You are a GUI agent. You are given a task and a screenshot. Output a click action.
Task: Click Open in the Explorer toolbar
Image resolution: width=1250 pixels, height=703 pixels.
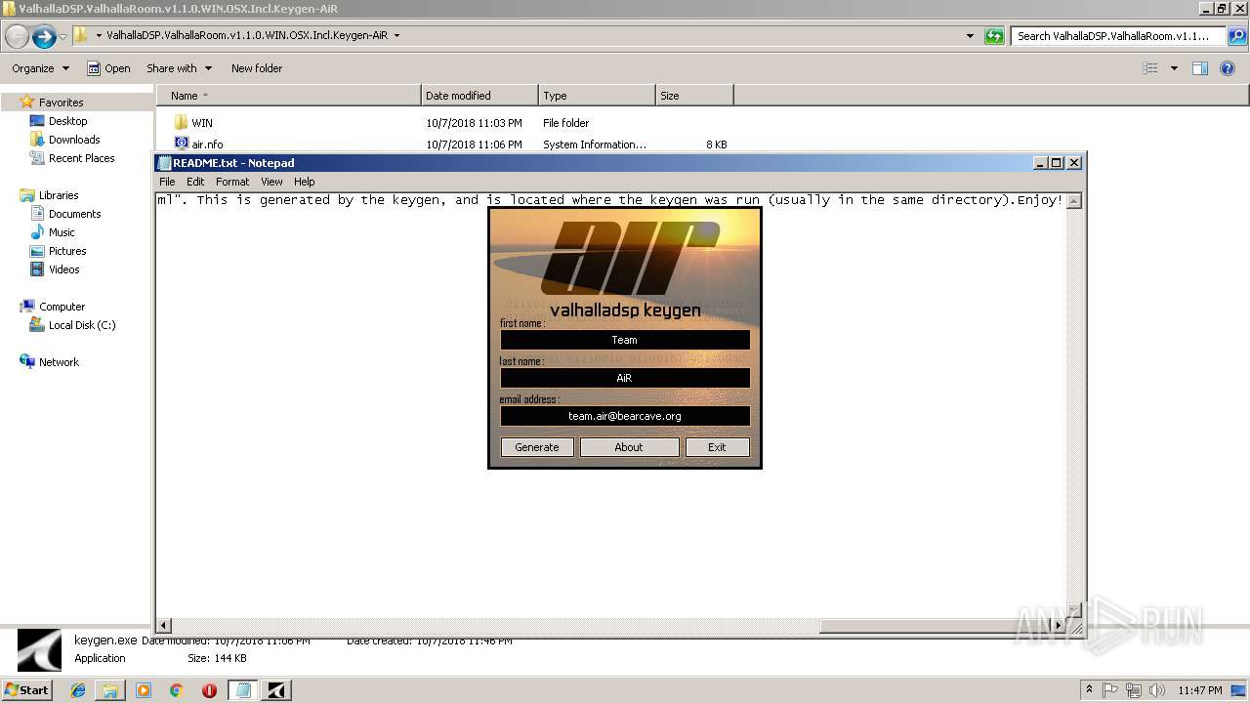[108, 68]
